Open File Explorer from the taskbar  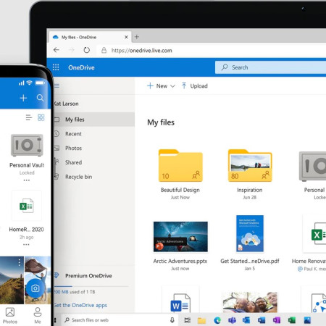click(x=201, y=320)
